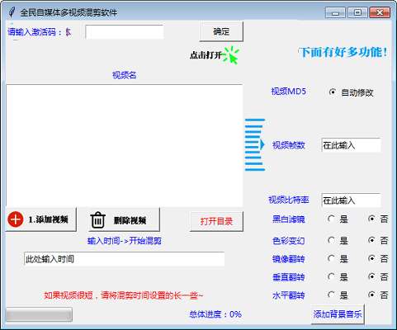Click the 总体进度：0% text

[x=215, y=314]
